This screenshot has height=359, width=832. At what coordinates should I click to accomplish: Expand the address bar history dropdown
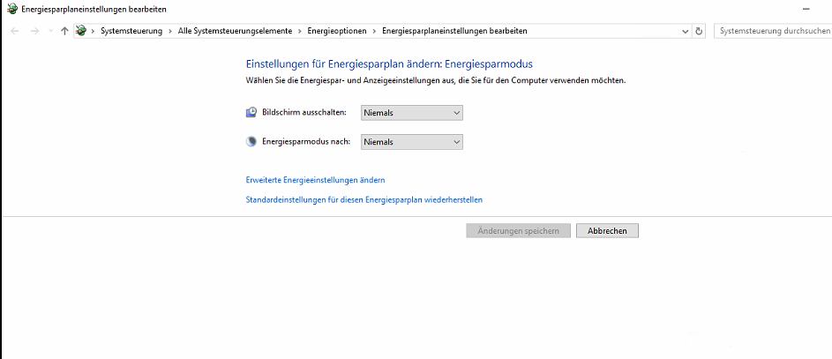(686, 31)
